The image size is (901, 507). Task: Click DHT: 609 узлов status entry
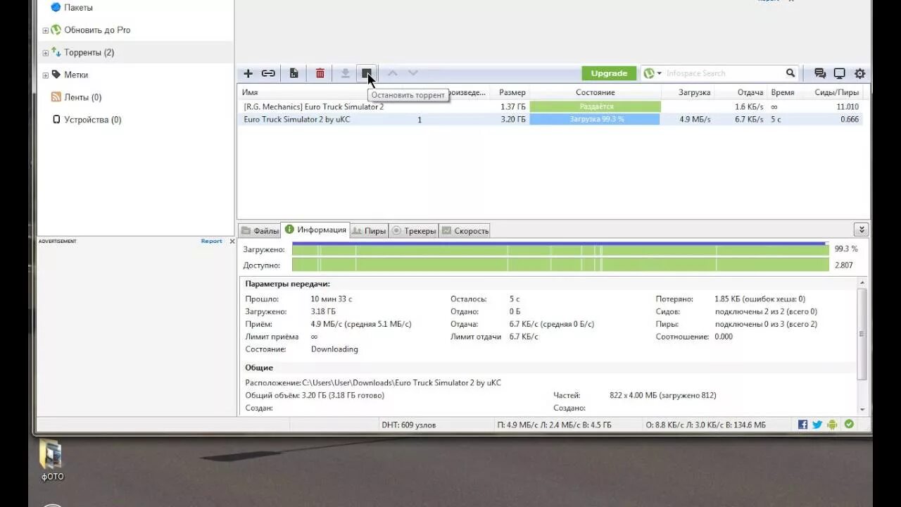click(x=408, y=425)
